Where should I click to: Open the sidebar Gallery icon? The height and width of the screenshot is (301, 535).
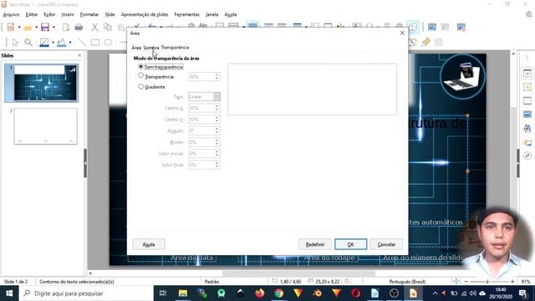point(527,143)
